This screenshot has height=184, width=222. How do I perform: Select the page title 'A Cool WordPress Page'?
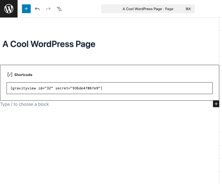coord(49,44)
